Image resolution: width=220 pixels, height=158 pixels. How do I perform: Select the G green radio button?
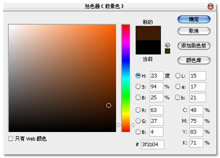(x=138, y=121)
